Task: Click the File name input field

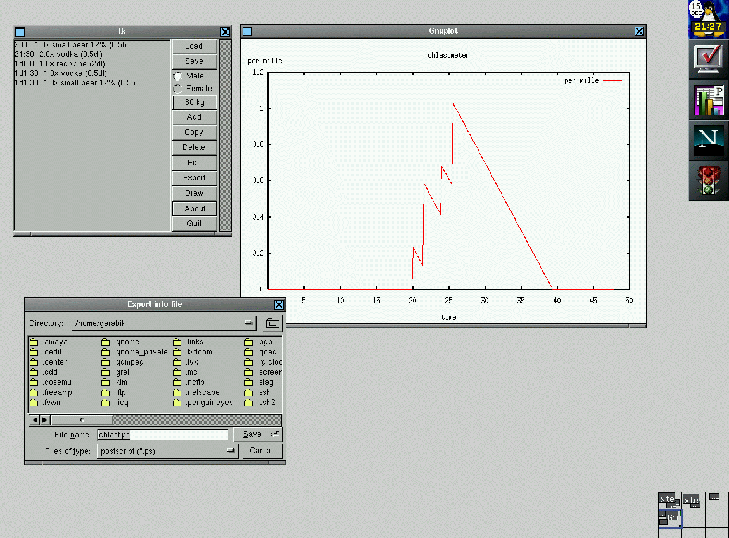Action: [x=163, y=435]
